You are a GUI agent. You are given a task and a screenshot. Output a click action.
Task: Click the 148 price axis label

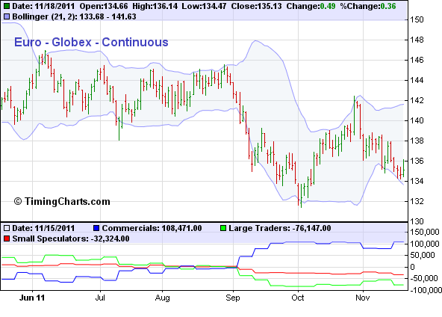(x=417, y=40)
